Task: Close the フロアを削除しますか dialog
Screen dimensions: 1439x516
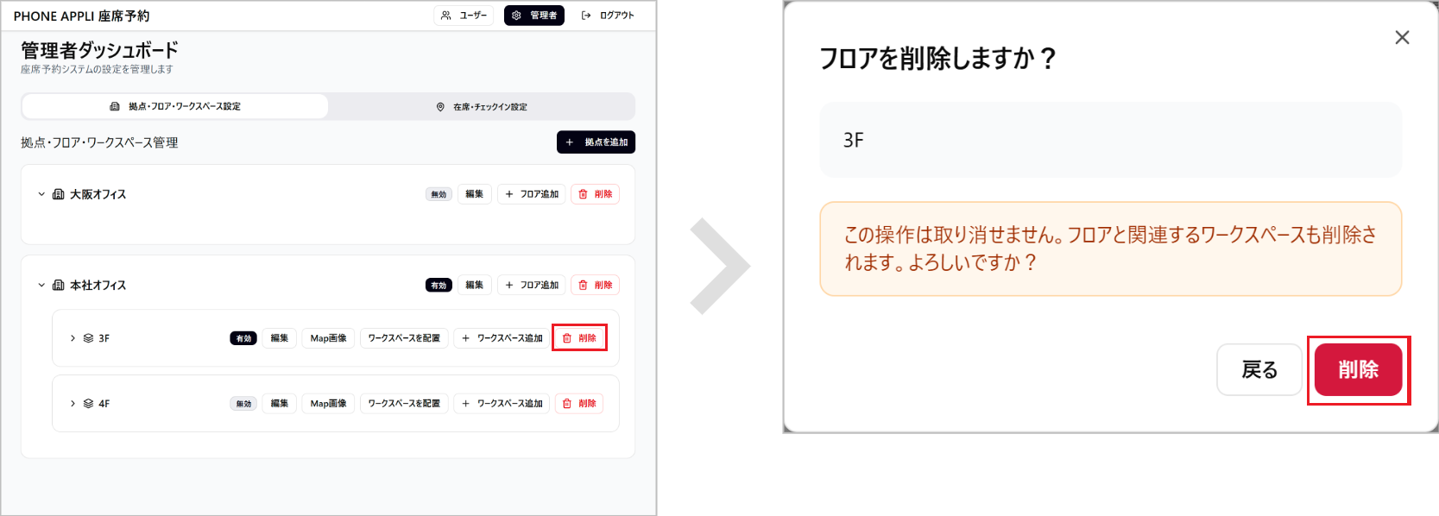Action: (1402, 37)
